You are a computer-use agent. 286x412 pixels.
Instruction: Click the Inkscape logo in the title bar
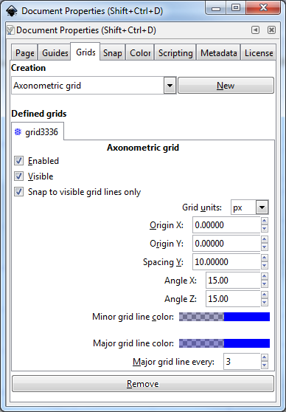coord(11,11)
